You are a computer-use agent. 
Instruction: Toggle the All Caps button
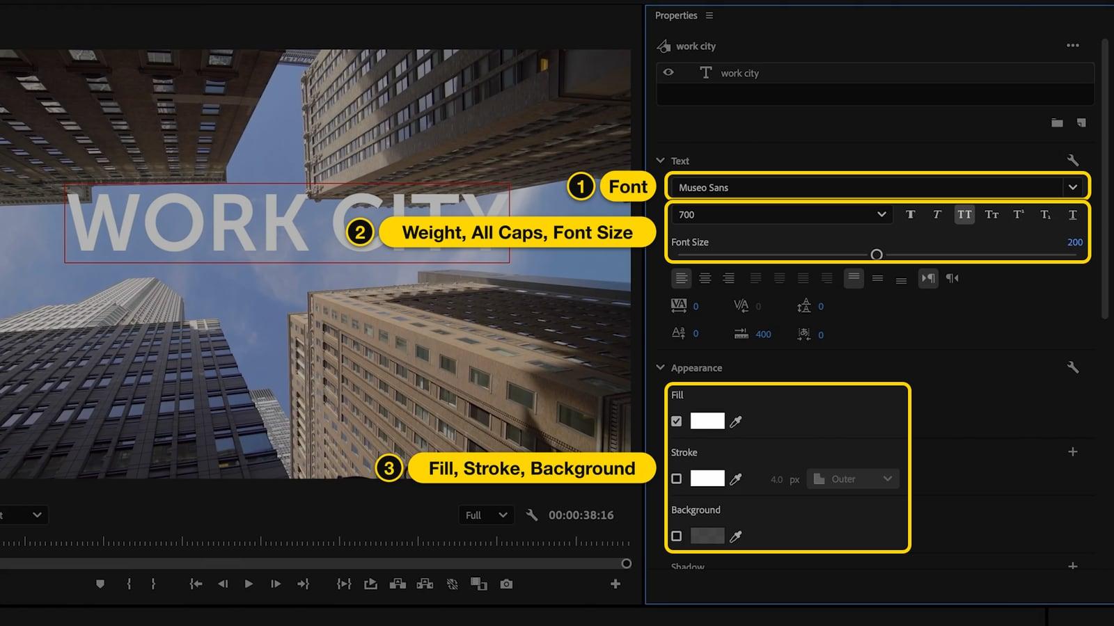pyautogui.click(x=964, y=214)
